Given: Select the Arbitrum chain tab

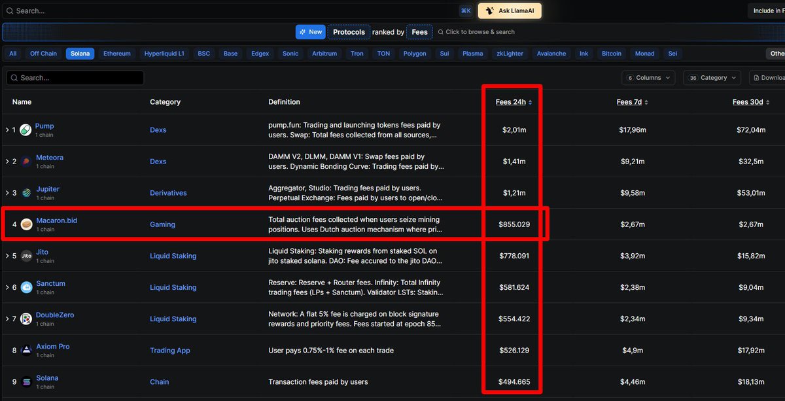Looking at the screenshot, I should coord(324,54).
